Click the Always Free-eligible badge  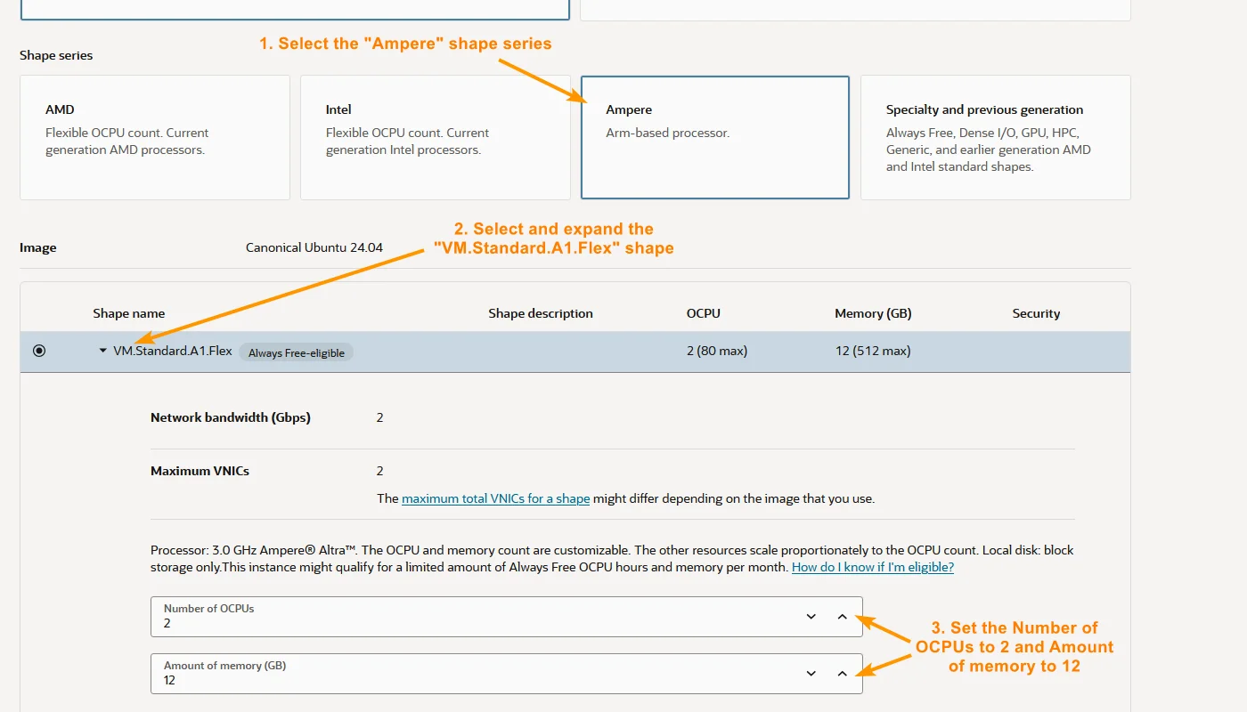click(296, 352)
